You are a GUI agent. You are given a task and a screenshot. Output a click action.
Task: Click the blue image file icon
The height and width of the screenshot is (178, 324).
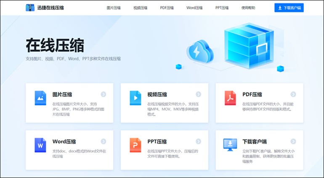click(x=40, y=98)
